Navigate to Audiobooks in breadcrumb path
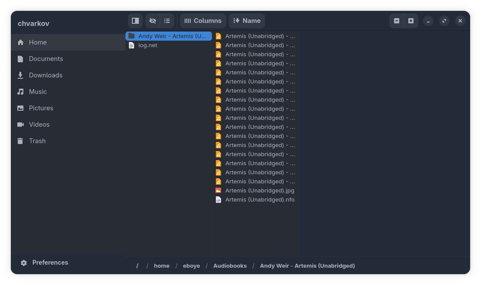This screenshot has width=481, height=285. [230, 266]
